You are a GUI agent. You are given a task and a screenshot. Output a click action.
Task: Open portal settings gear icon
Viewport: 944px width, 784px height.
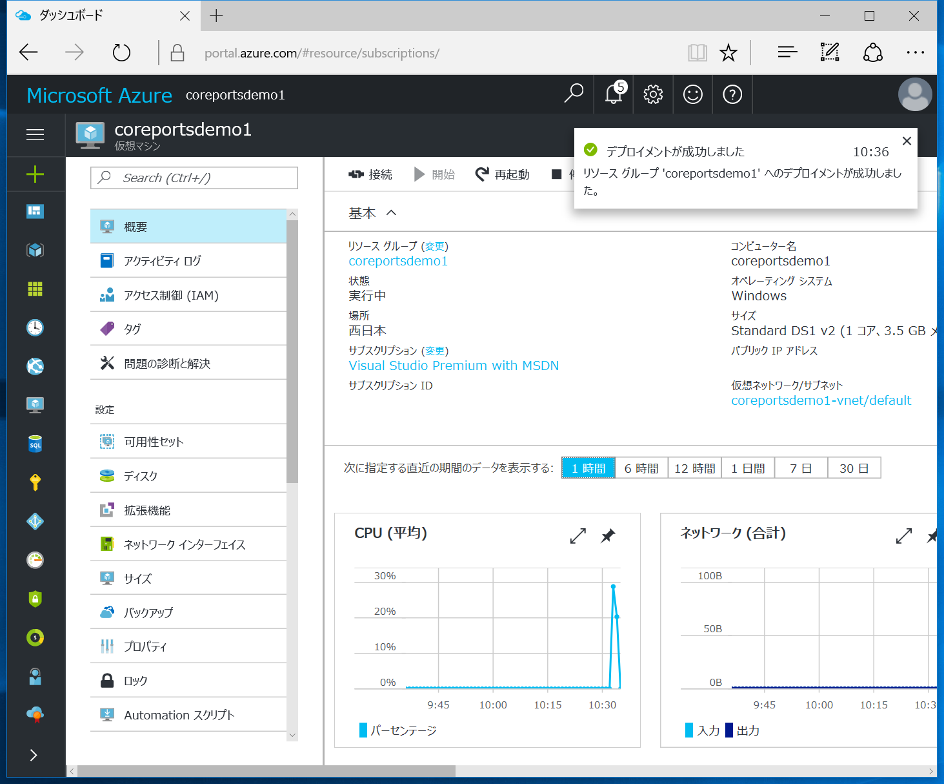tap(653, 94)
